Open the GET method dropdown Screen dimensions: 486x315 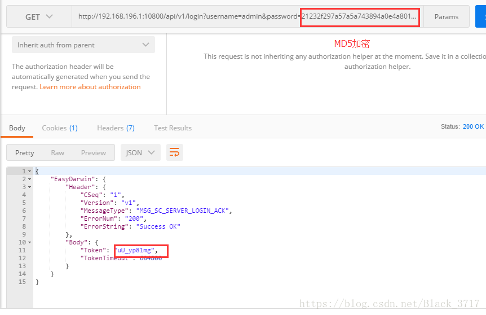pos(39,17)
